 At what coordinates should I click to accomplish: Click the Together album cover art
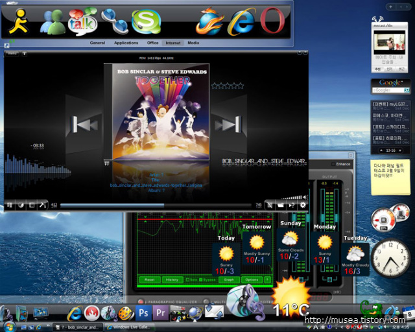161,112
